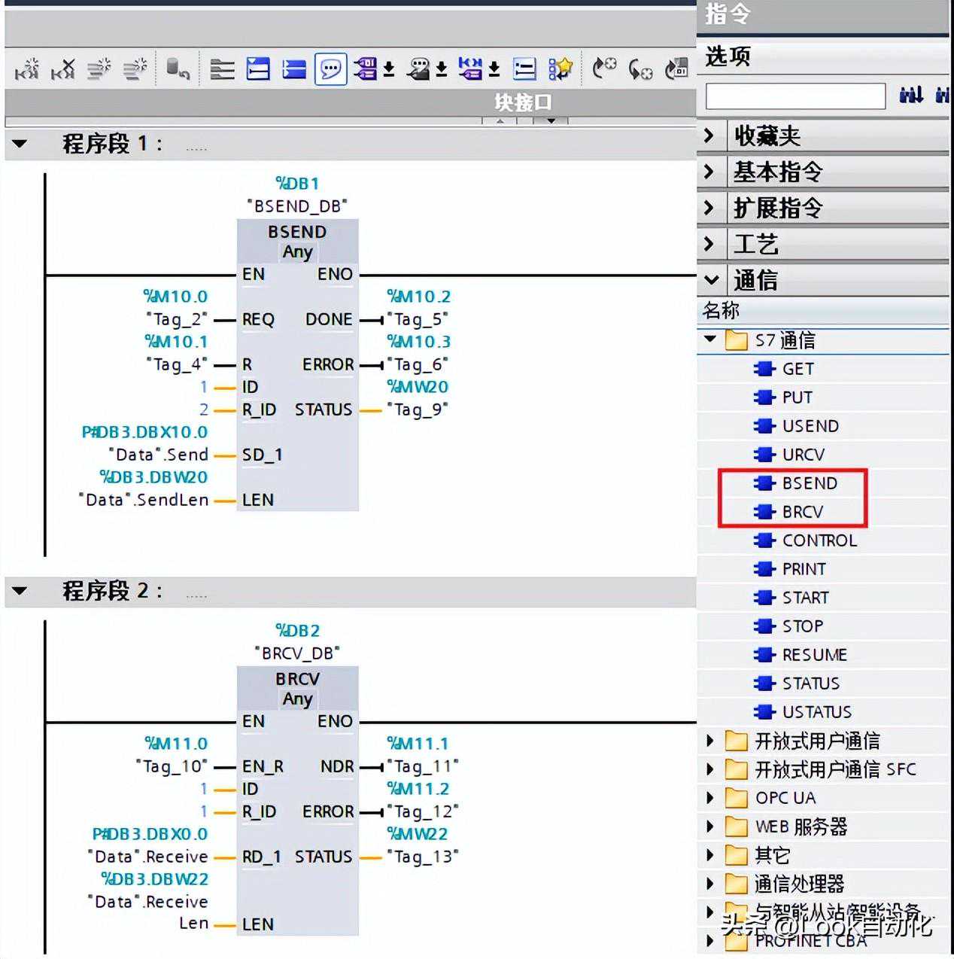The image size is (954, 959).
Task: Toggle the network comments speech-bubble icon
Action: (x=330, y=70)
